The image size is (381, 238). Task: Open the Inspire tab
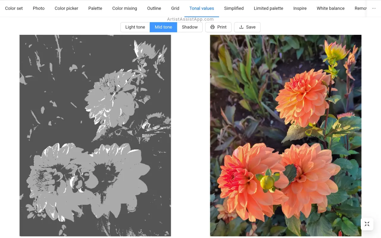(x=300, y=8)
